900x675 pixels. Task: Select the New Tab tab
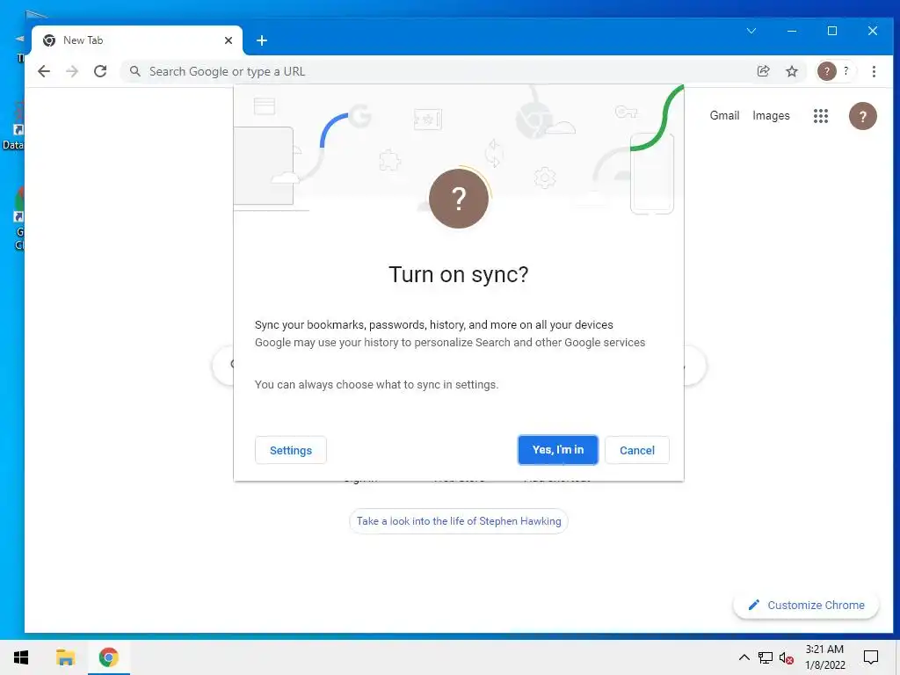136,40
